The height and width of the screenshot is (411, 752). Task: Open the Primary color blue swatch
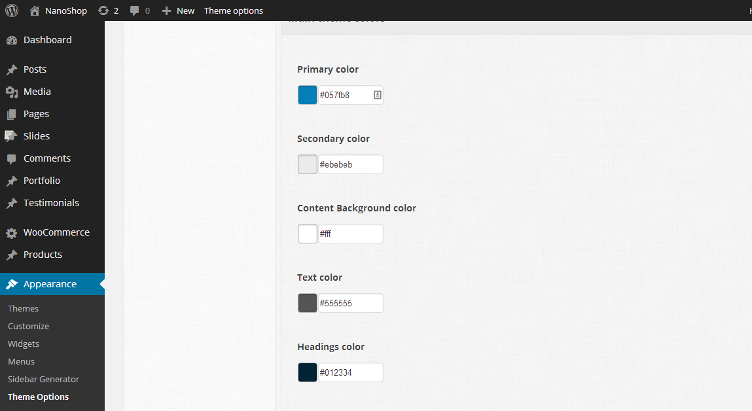pyautogui.click(x=308, y=95)
